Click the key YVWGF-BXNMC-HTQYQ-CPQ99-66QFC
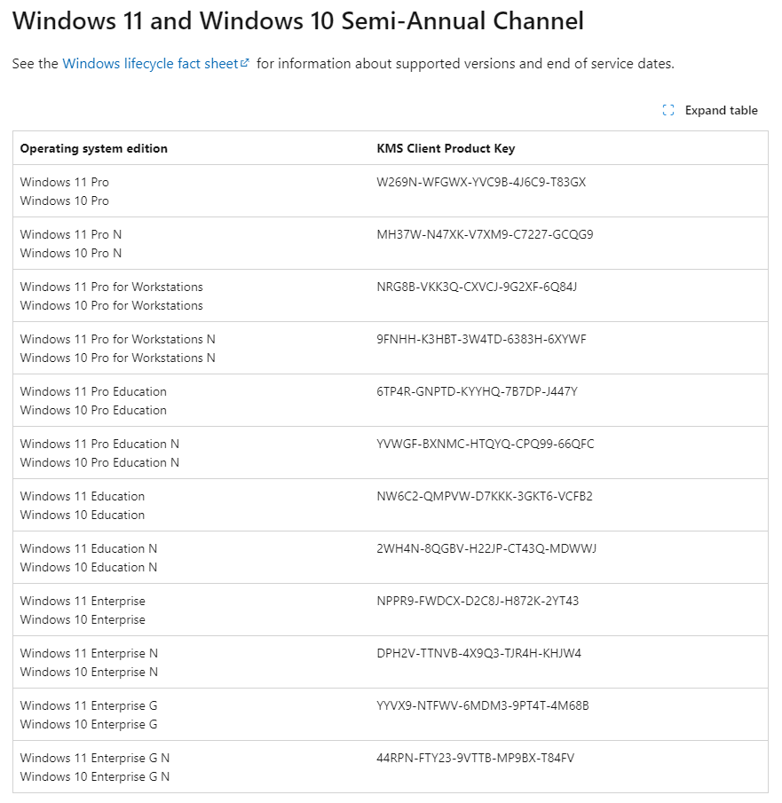The height and width of the screenshot is (803, 782). point(486,444)
